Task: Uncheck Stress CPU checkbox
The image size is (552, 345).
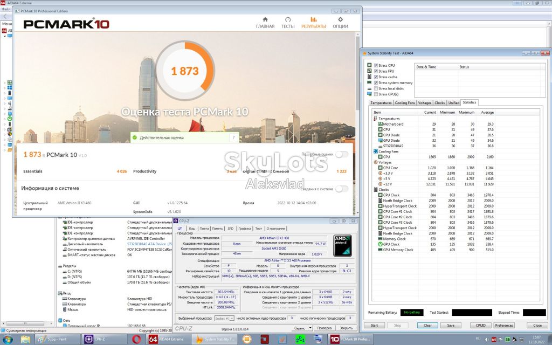Action: pyautogui.click(x=376, y=65)
